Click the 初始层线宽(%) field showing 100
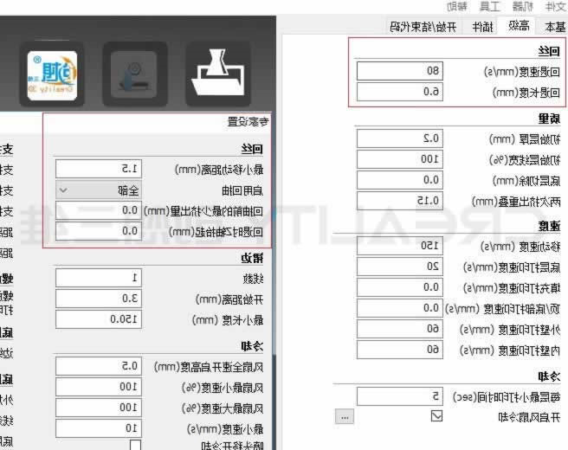Image resolution: width=568 pixels, height=450 pixels. click(400, 159)
